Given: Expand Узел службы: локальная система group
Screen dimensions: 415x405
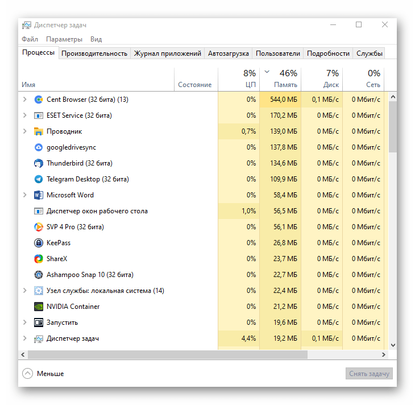Looking at the screenshot, I should click(25, 290).
